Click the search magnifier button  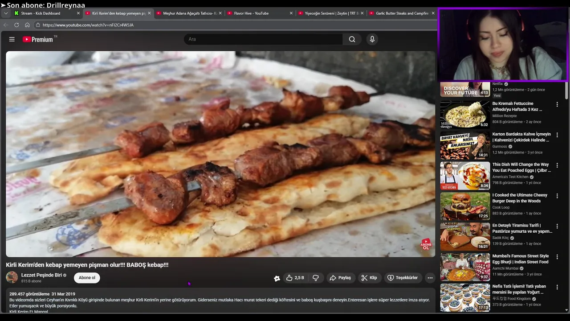(352, 39)
